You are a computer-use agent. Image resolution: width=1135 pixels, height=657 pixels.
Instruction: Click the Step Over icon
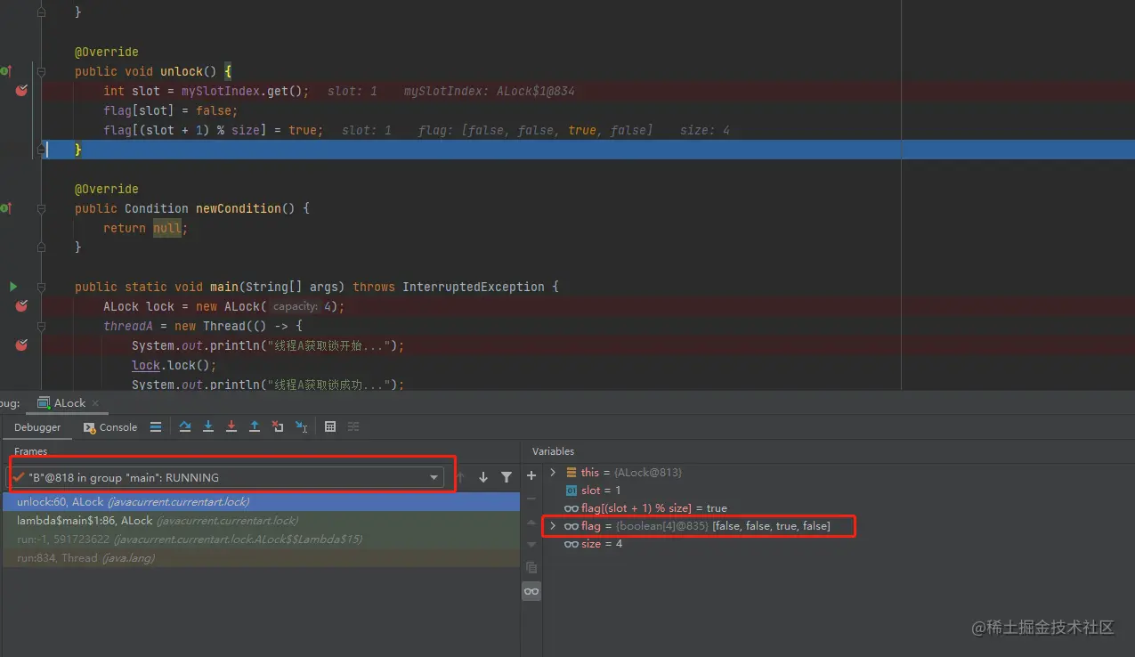tap(185, 427)
